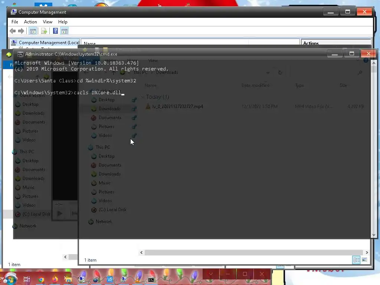The height and width of the screenshot is (285, 380).
Task: Select Computer Management (Local) tree root
Action: point(46,43)
